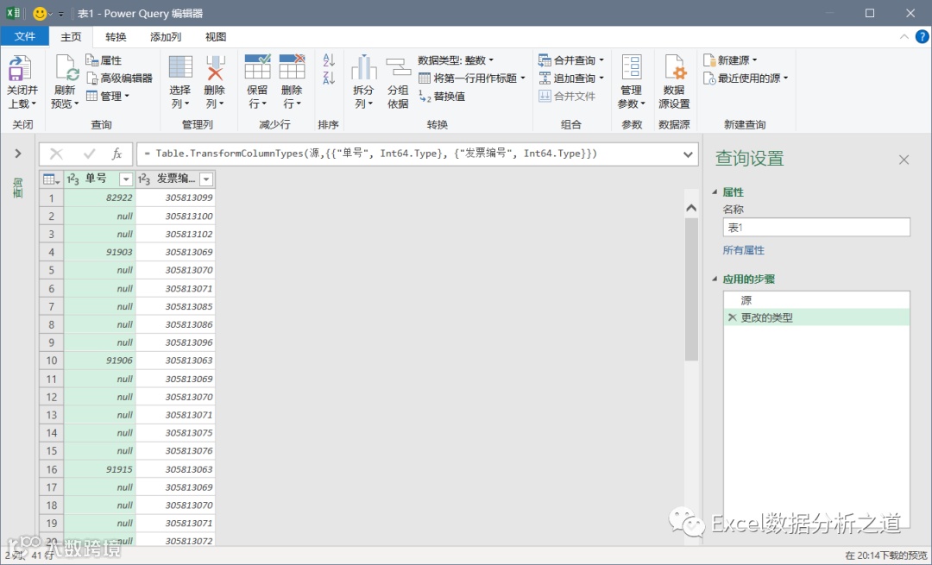Click the table icon in the grid corner
The width and height of the screenshot is (932, 565).
click(51, 179)
